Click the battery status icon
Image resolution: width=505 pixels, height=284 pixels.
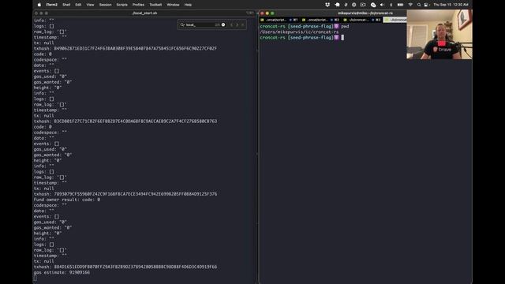400,5
